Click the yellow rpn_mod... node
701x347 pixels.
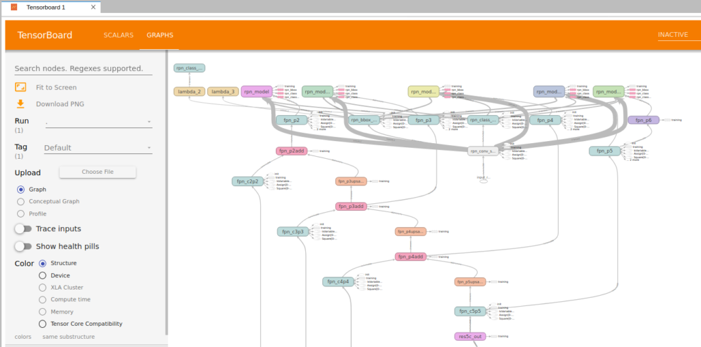[423, 92]
